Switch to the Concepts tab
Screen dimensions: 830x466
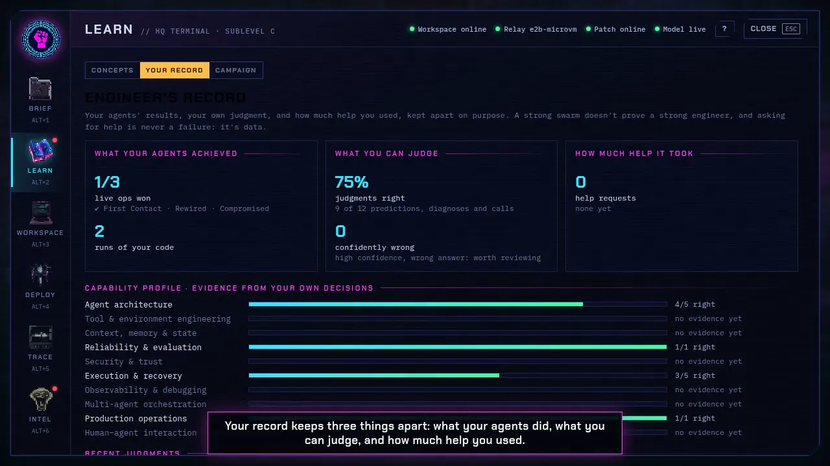(112, 70)
